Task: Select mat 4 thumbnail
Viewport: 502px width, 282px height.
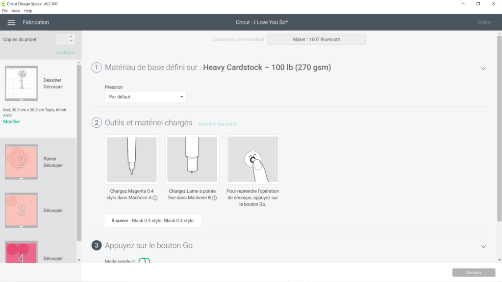Action: point(21,252)
